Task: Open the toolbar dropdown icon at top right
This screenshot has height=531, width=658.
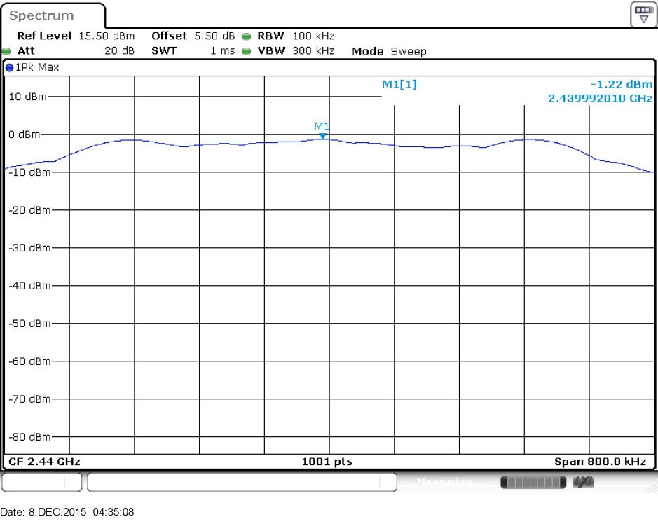Action: (x=643, y=15)
